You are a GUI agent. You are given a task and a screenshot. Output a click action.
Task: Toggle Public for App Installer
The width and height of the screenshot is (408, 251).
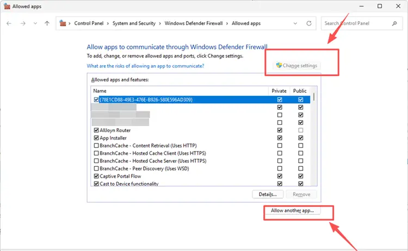300,137
